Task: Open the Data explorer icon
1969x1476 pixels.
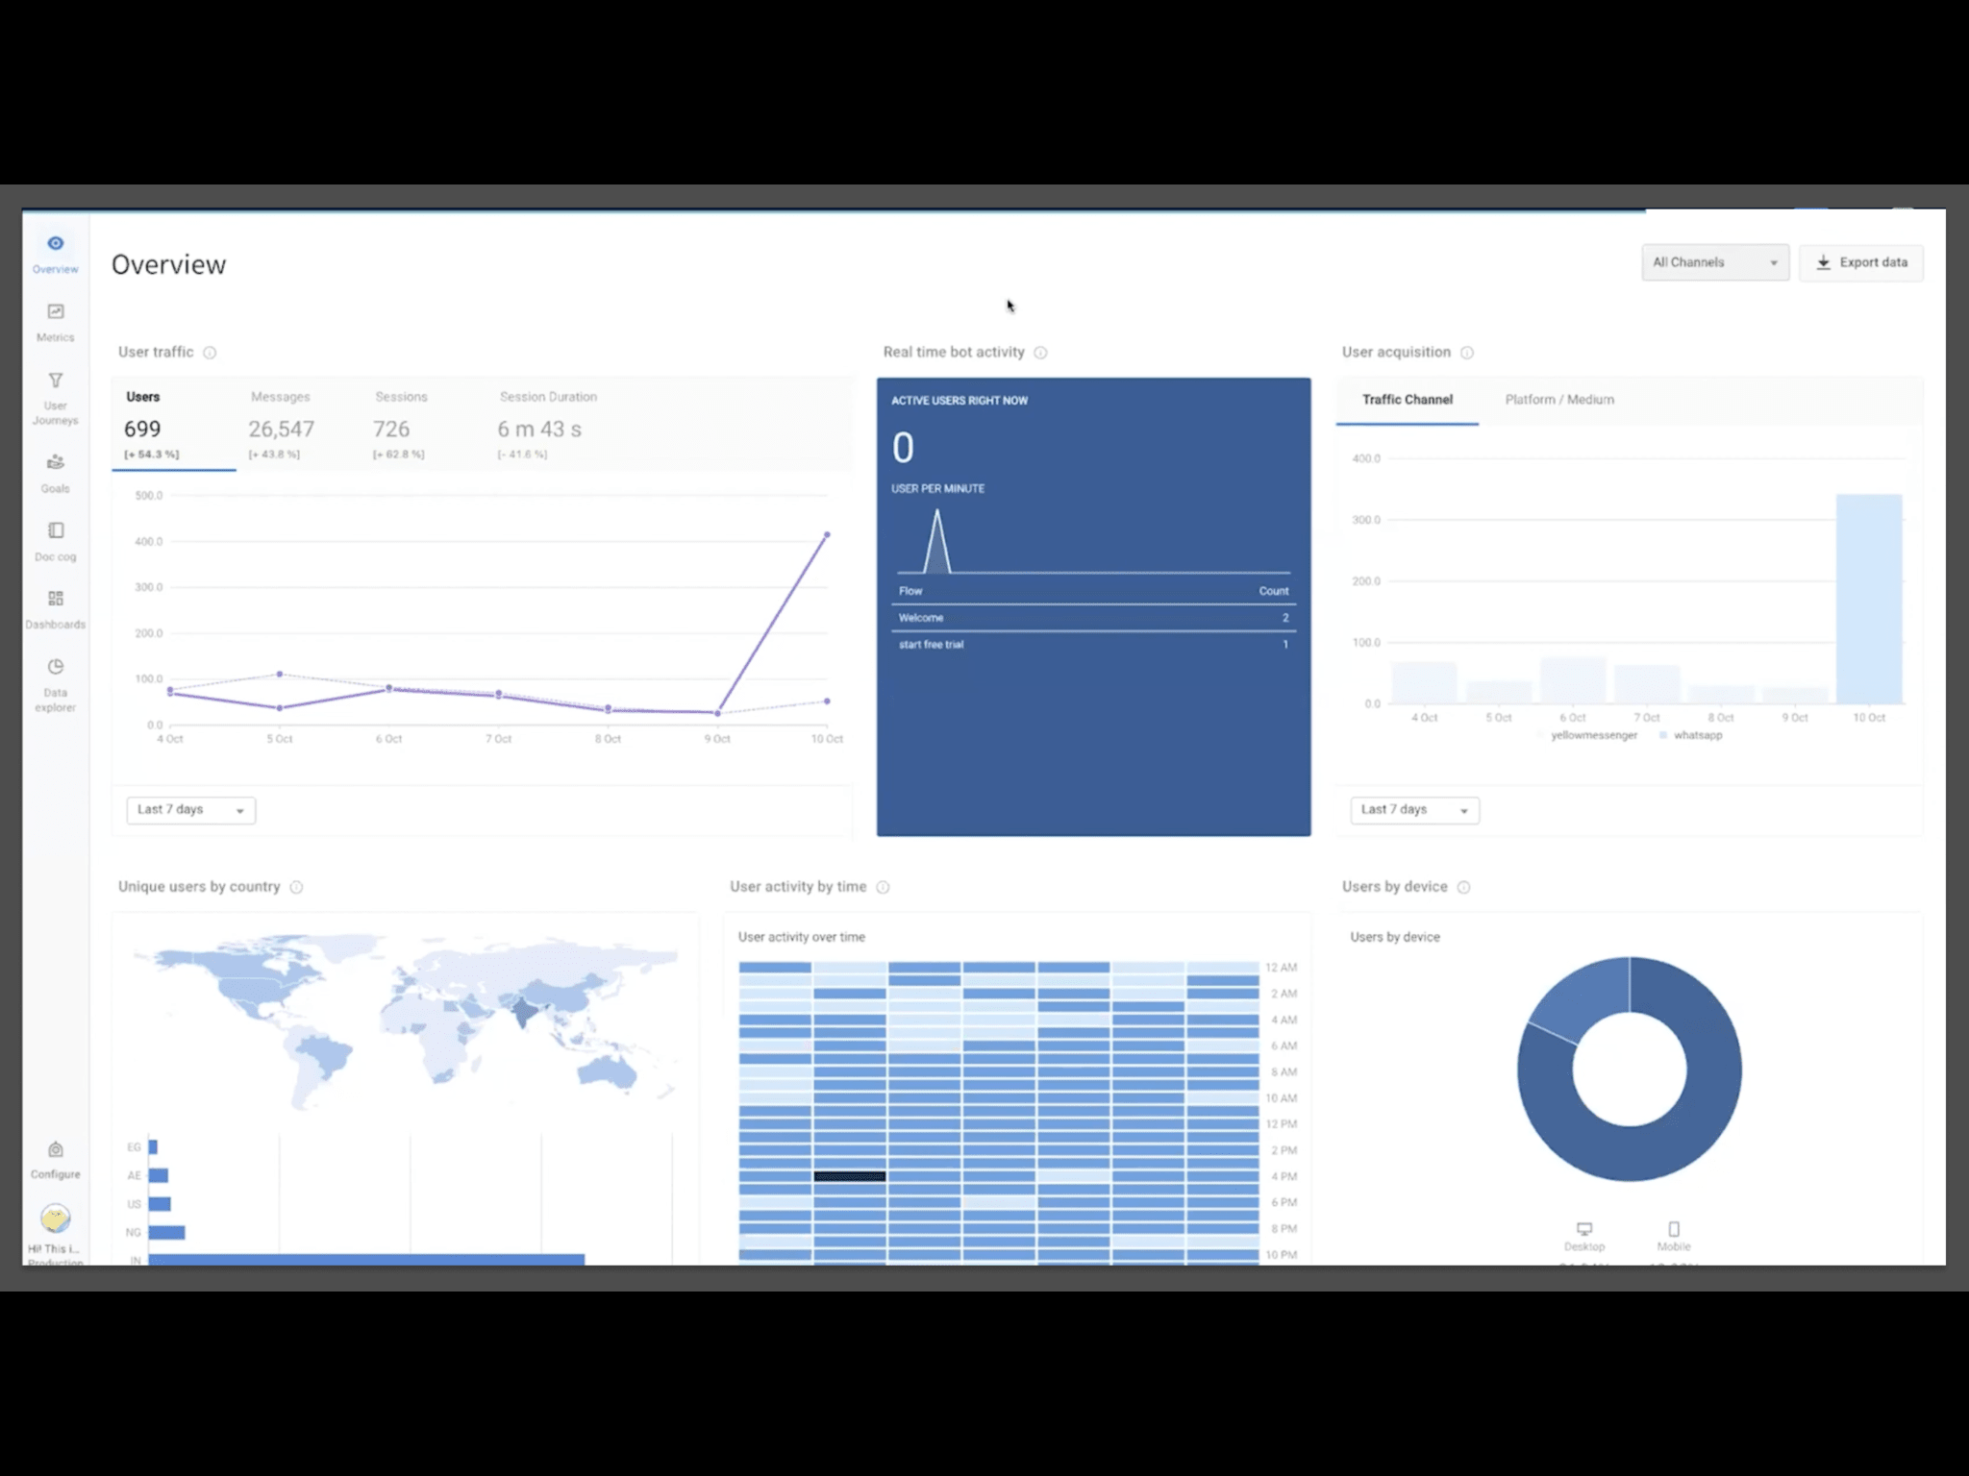Action: [55, 668]
